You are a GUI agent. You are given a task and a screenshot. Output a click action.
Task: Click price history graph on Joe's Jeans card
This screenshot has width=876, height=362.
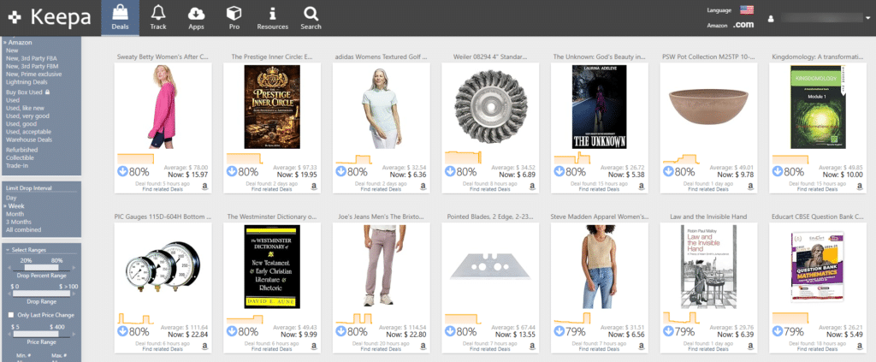tap(354, 317)
